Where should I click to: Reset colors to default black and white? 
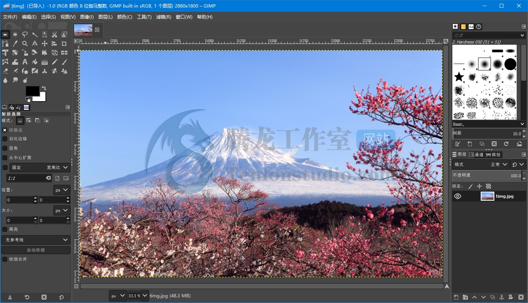tap(28, 99)
